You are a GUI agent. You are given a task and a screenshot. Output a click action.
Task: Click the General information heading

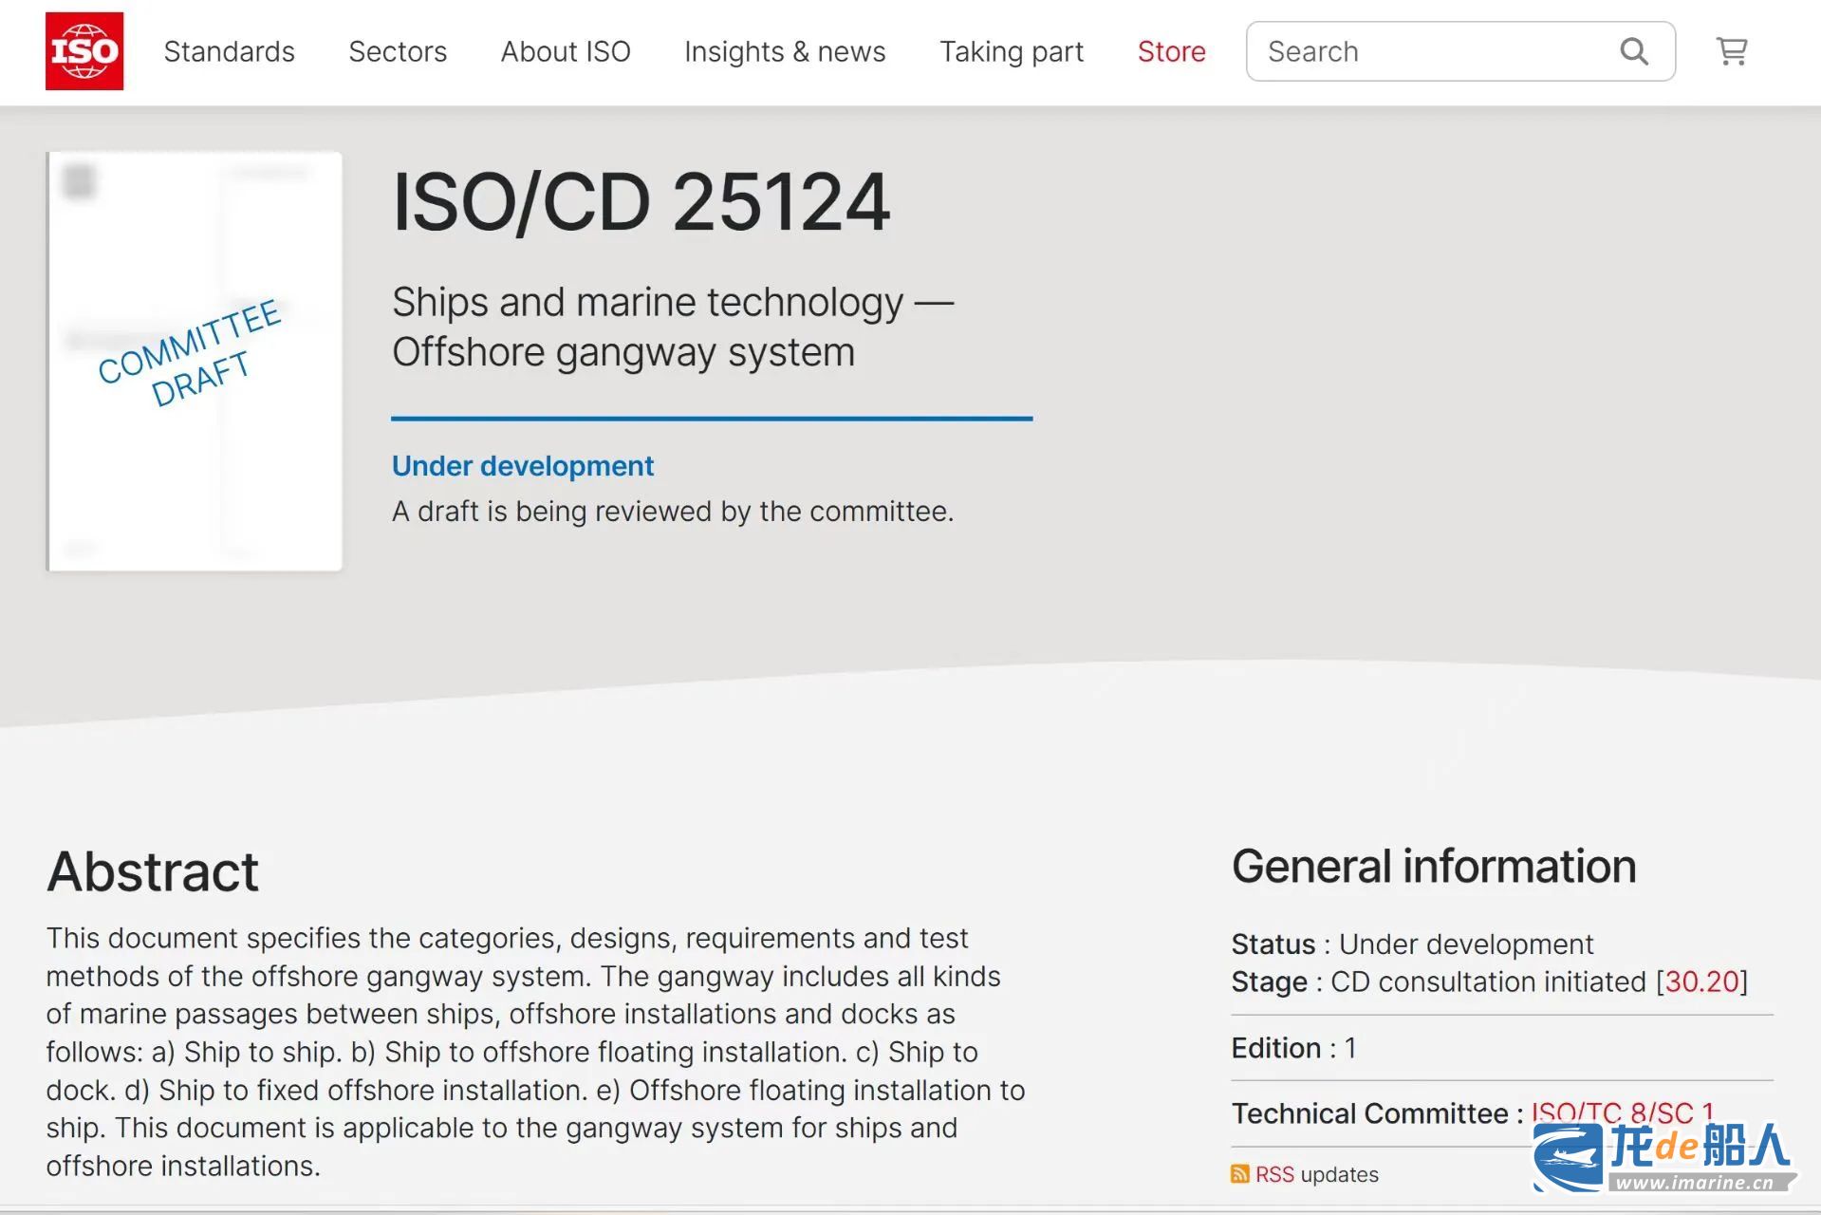point(1433,867)
